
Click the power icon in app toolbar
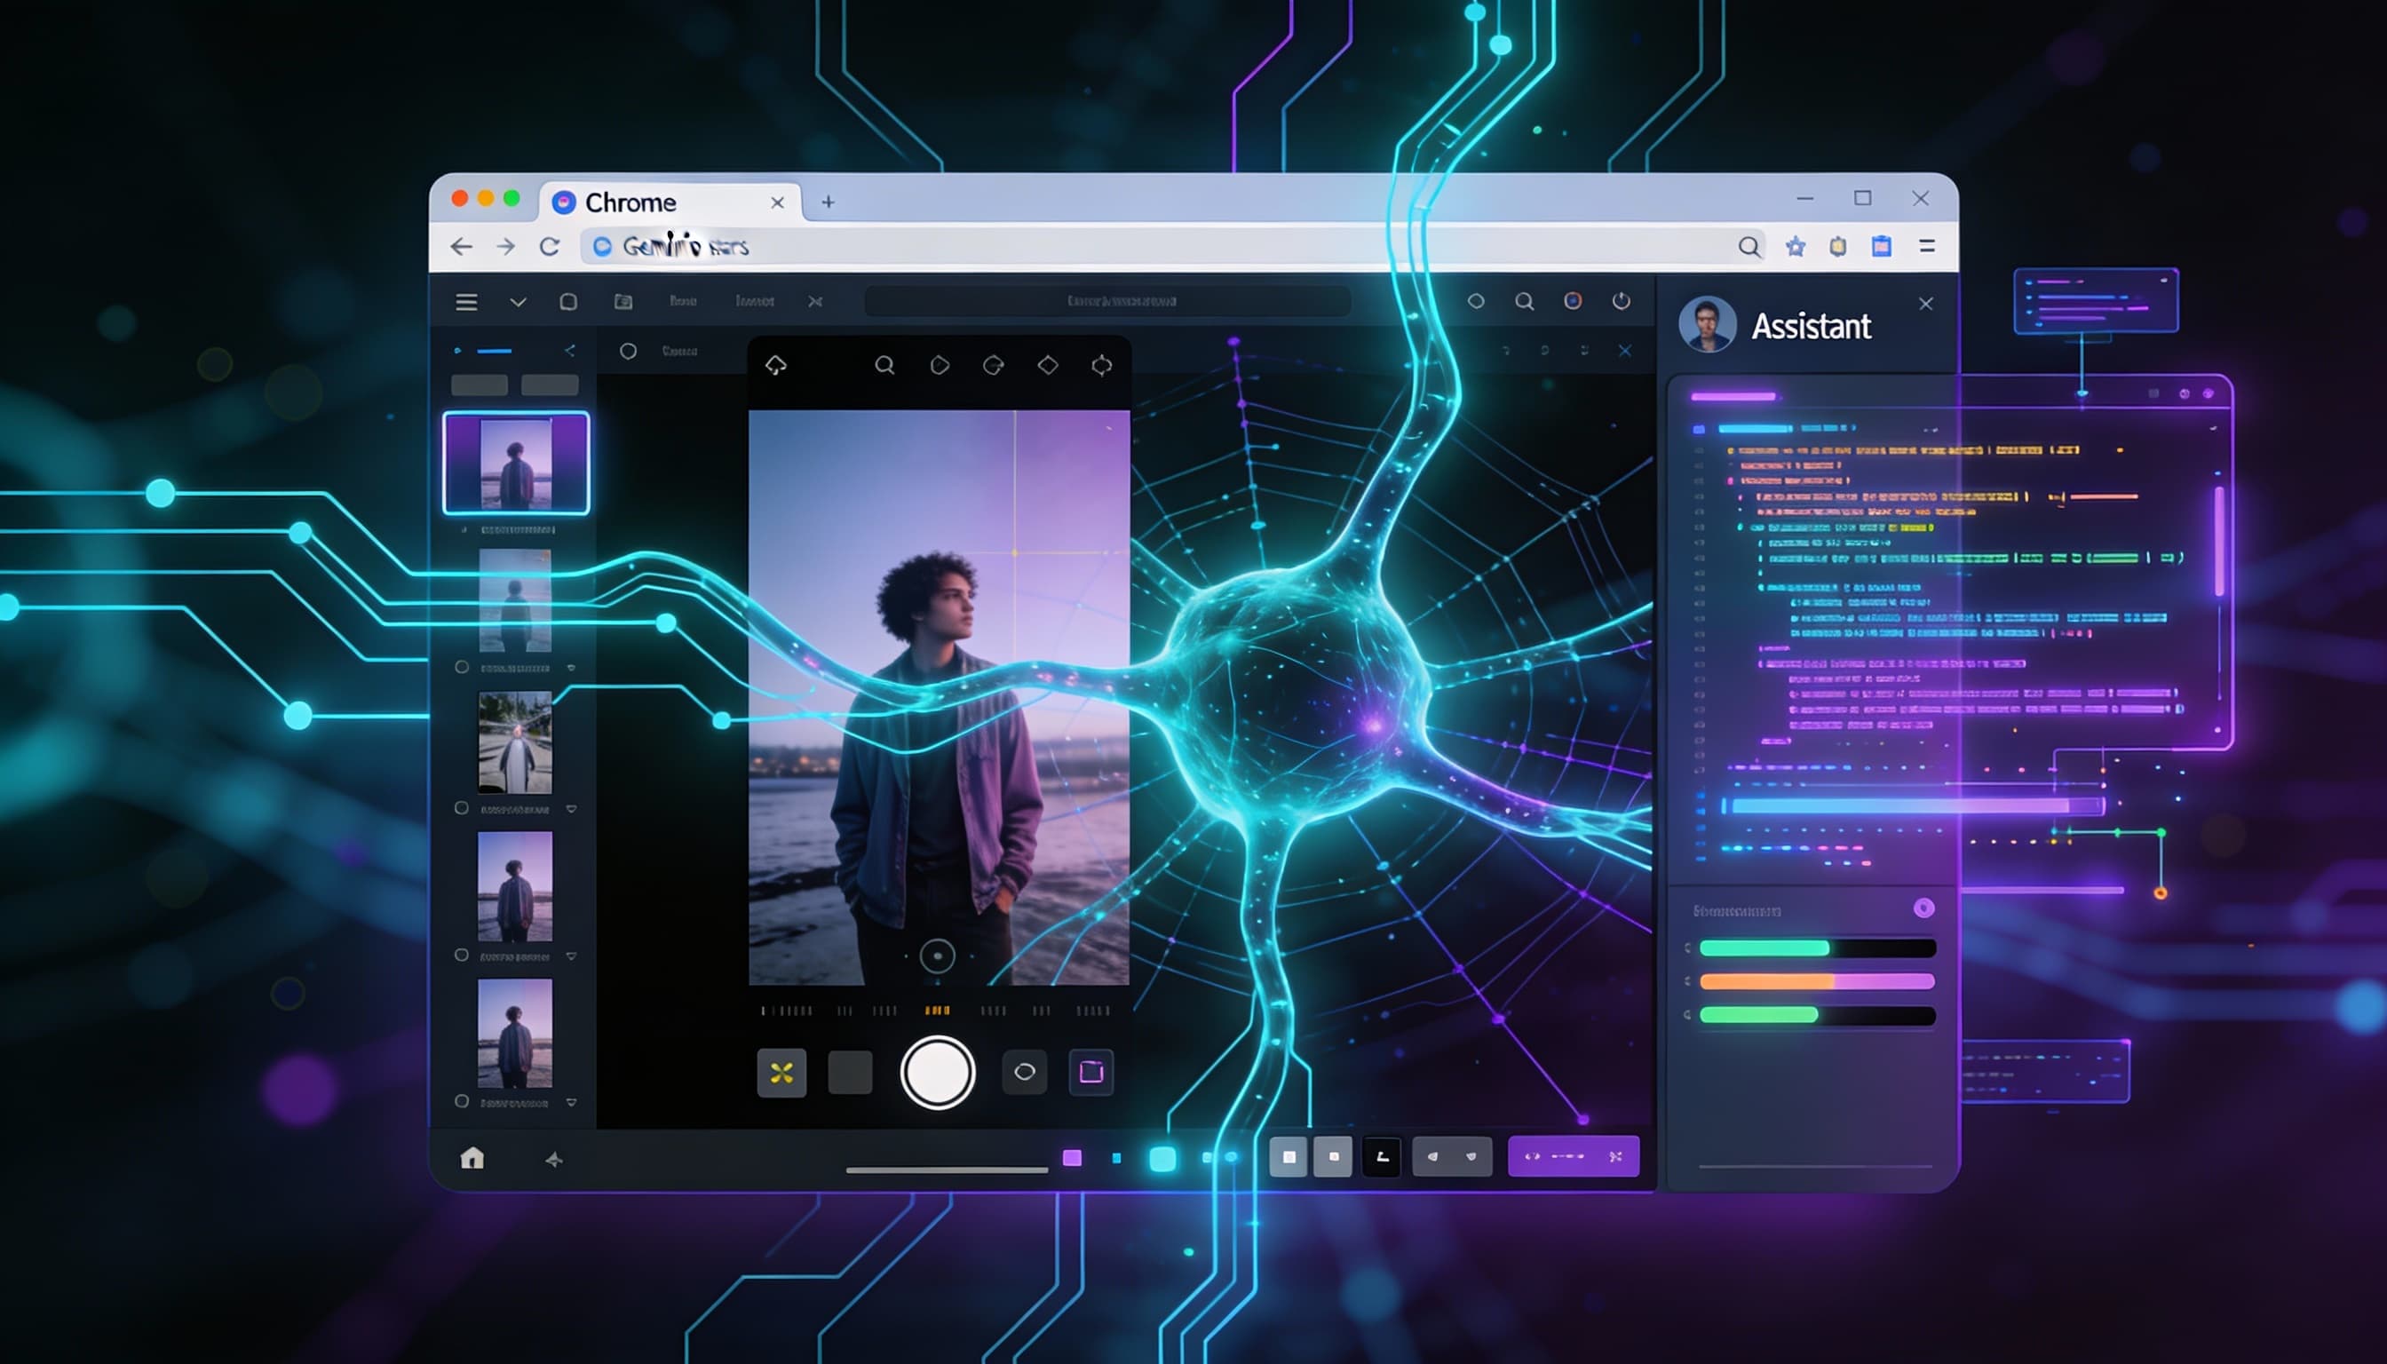pyautogui.click(x=1621, y=301)
